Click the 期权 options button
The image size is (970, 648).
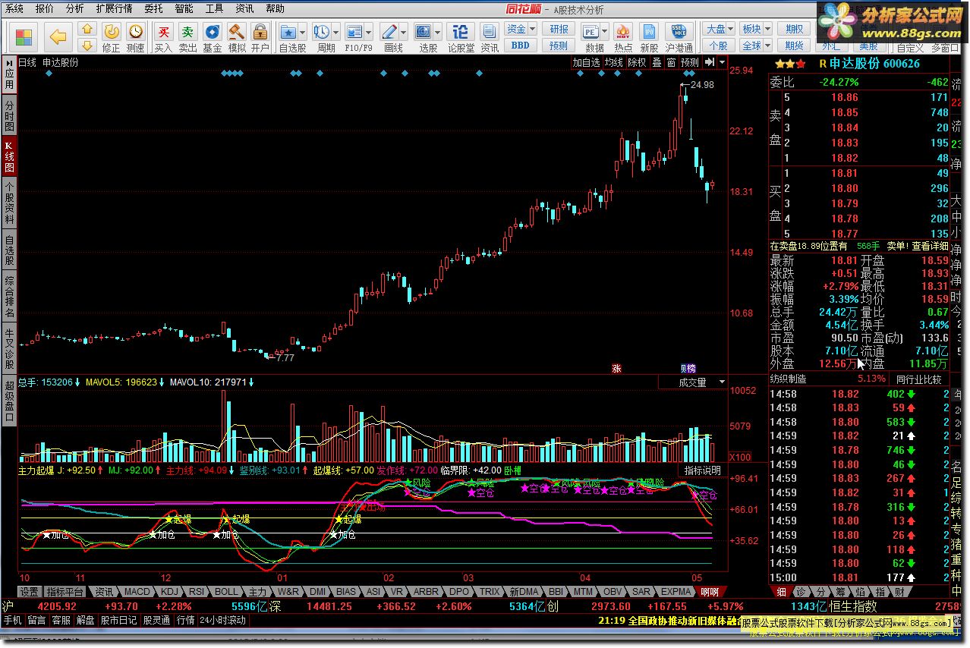click(795, 29)
